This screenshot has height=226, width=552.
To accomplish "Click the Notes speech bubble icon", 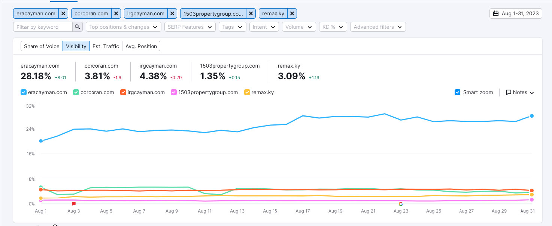I will coord(509,92).
